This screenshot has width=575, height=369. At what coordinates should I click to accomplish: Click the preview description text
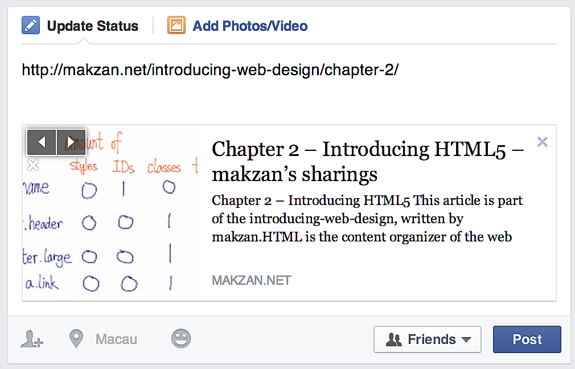tap(367, 219)
